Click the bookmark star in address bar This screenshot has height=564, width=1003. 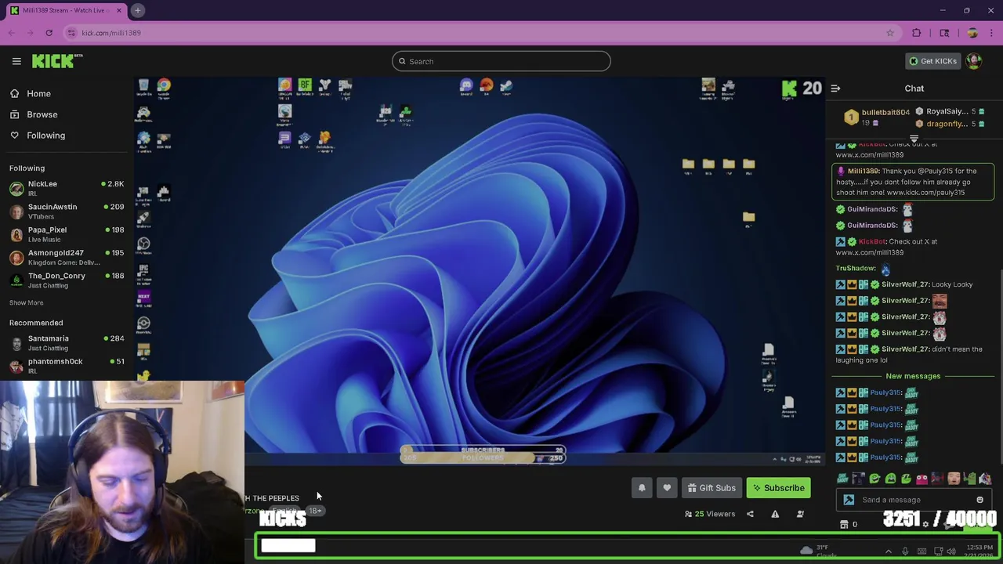pyautogui.click(x=890, y=33)
